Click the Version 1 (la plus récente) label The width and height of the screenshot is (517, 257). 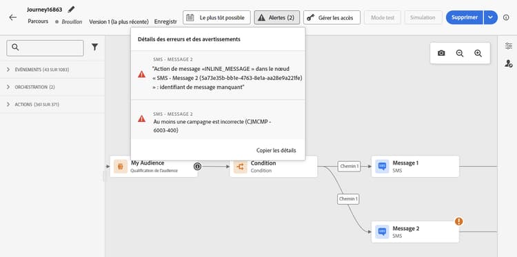(119, 22)
